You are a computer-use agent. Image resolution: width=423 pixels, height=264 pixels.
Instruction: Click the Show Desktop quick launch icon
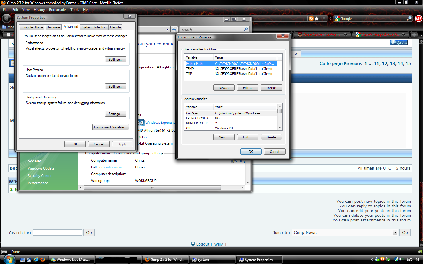click(22, 260)
